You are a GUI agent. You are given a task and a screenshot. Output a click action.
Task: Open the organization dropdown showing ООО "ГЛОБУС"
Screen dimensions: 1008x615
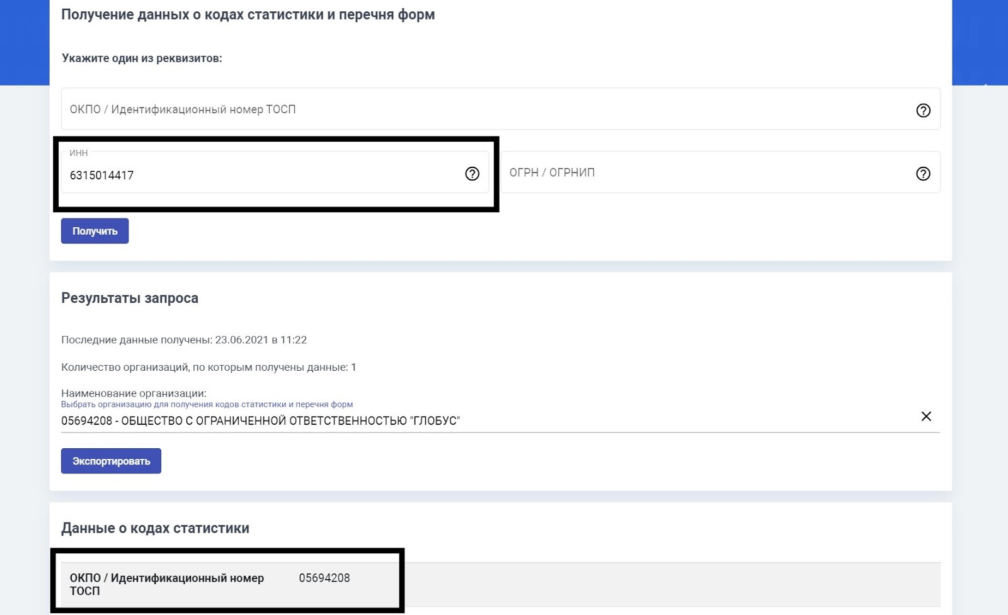pos(479,420)
